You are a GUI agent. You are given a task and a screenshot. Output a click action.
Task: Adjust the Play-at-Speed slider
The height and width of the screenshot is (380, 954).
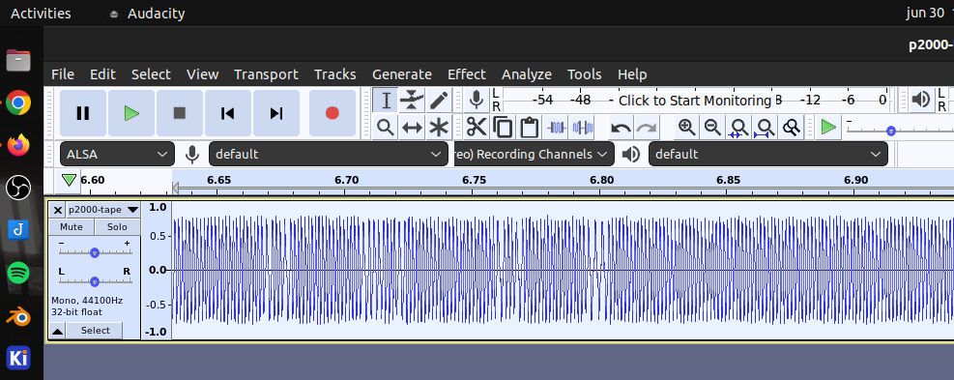click(x=891, y=131)
